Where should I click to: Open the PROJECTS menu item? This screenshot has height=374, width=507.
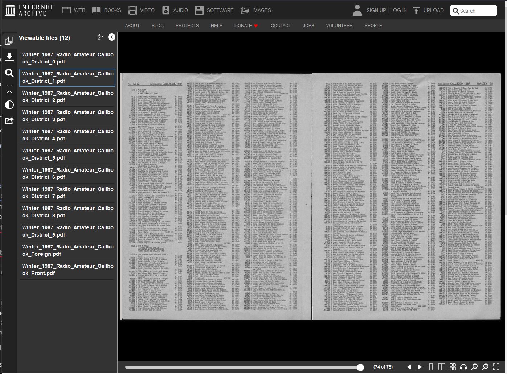[187, 25]
